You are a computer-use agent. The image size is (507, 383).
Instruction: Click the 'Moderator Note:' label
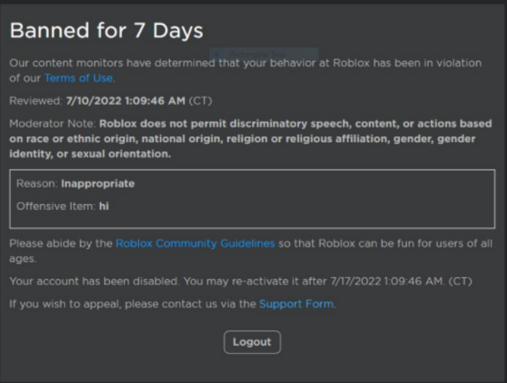[52, 123]
